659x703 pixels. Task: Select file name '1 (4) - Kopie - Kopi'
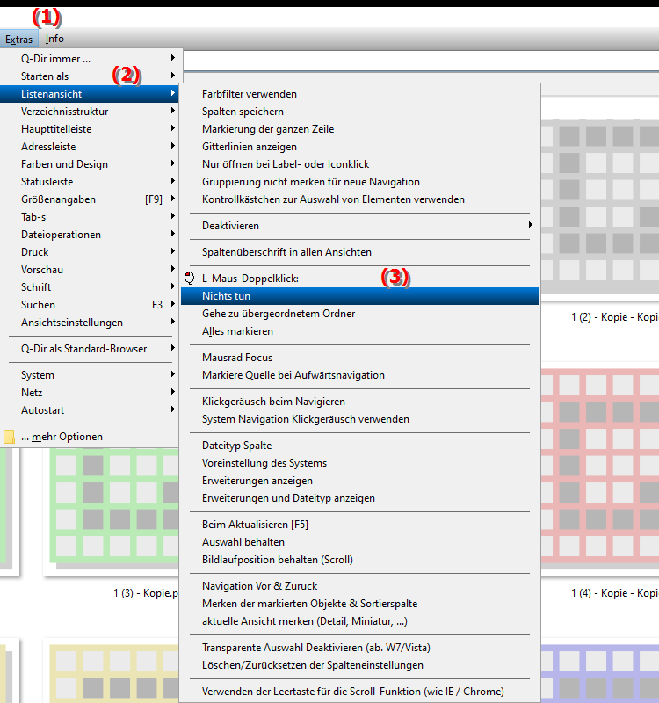(614, 593)
